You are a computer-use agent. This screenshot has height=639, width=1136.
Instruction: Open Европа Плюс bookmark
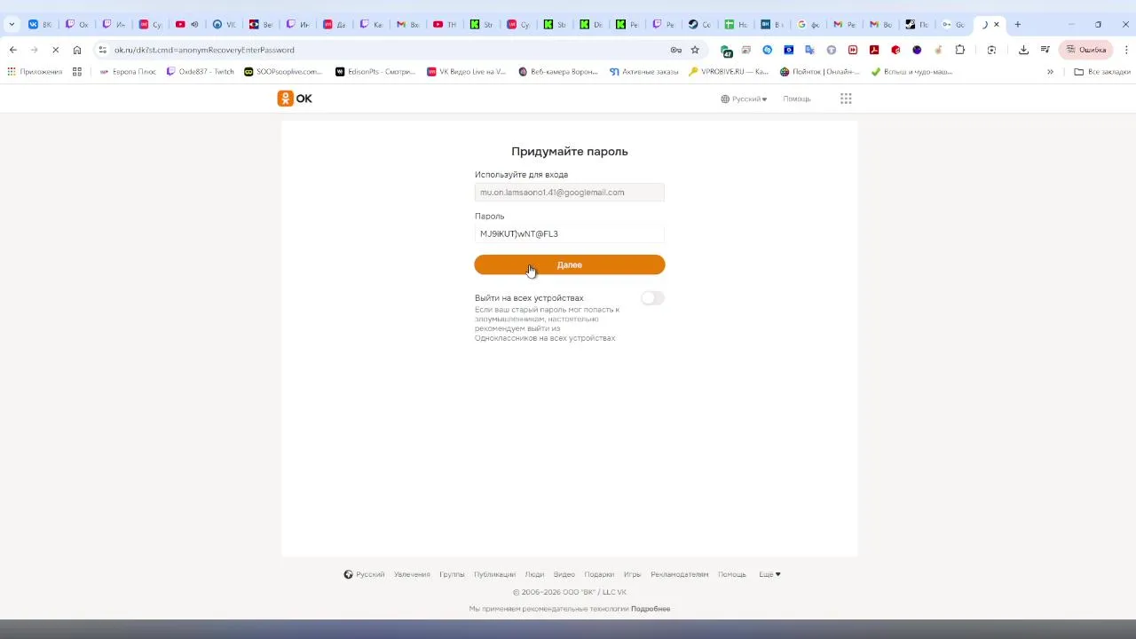[x=129, y=71]
